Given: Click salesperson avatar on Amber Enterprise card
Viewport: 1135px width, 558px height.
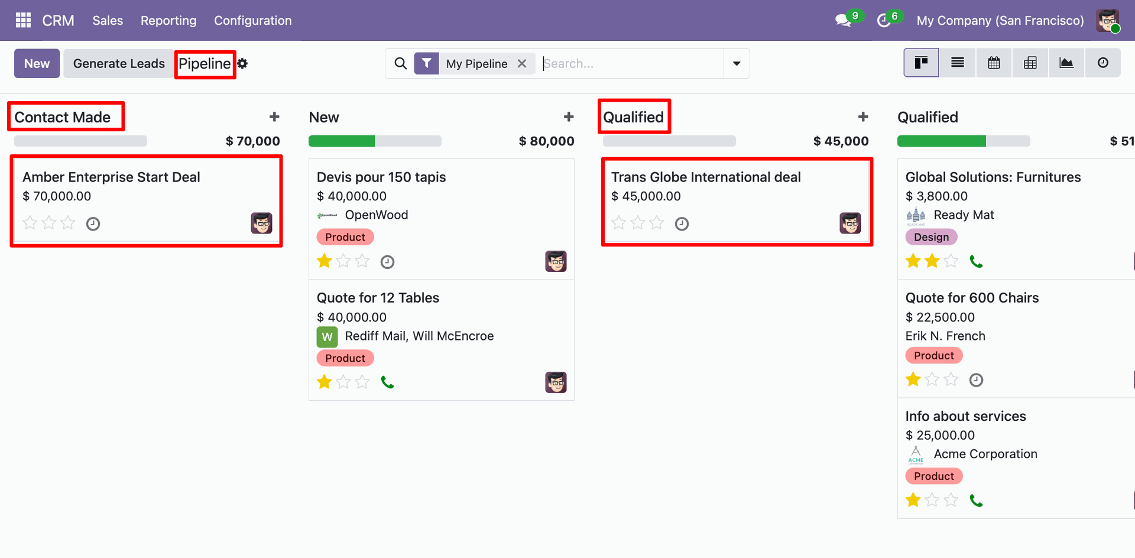Looking at the screenshot, I should pos(261,223).
